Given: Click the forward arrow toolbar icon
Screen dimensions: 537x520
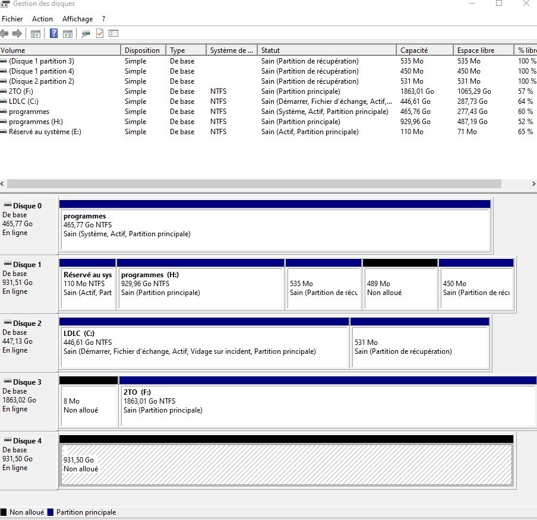Looking at the screenshot, I should [17, 34].
